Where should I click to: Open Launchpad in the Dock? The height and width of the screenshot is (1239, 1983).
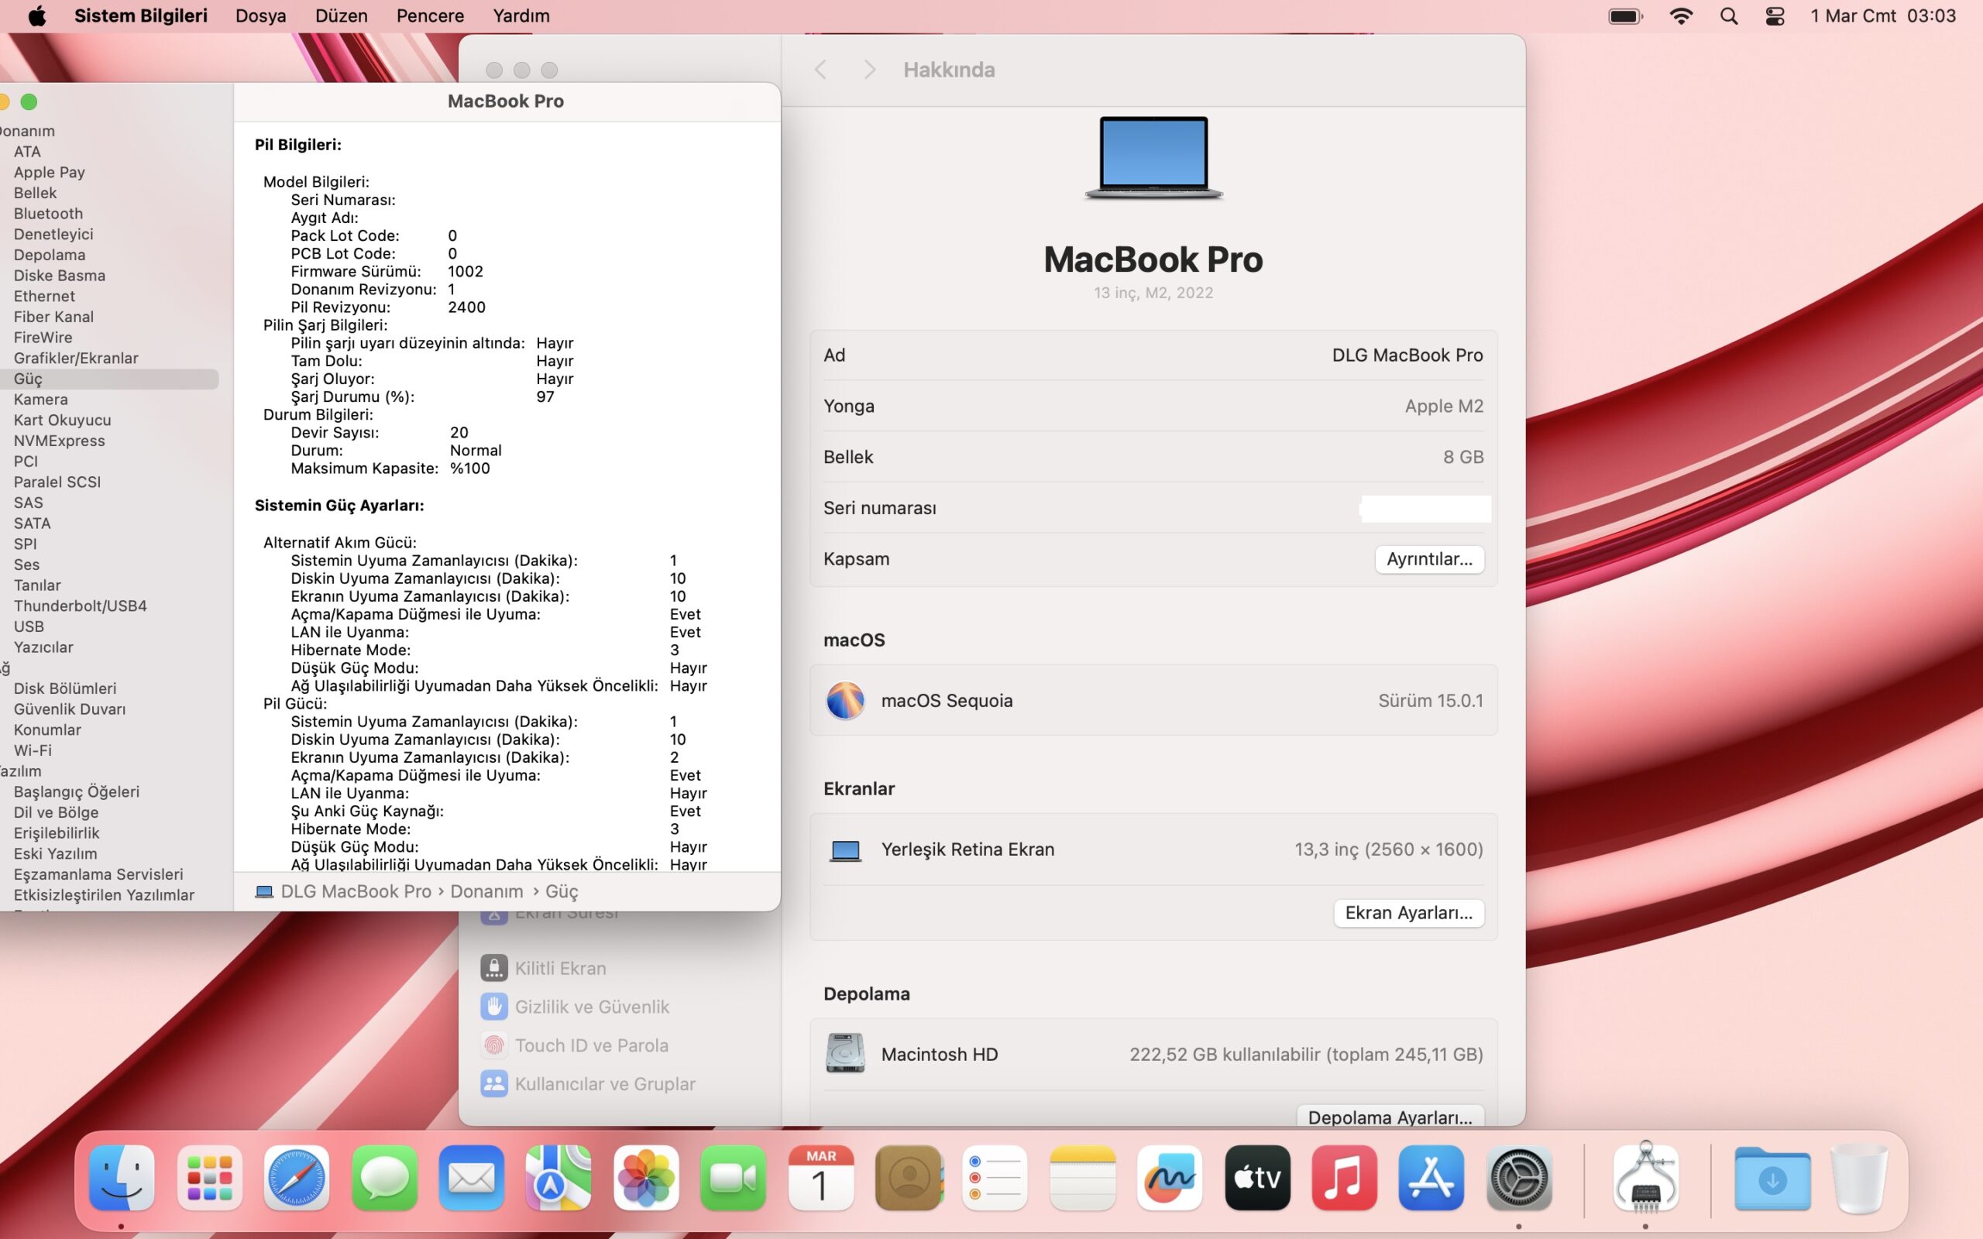(209, 1179)
